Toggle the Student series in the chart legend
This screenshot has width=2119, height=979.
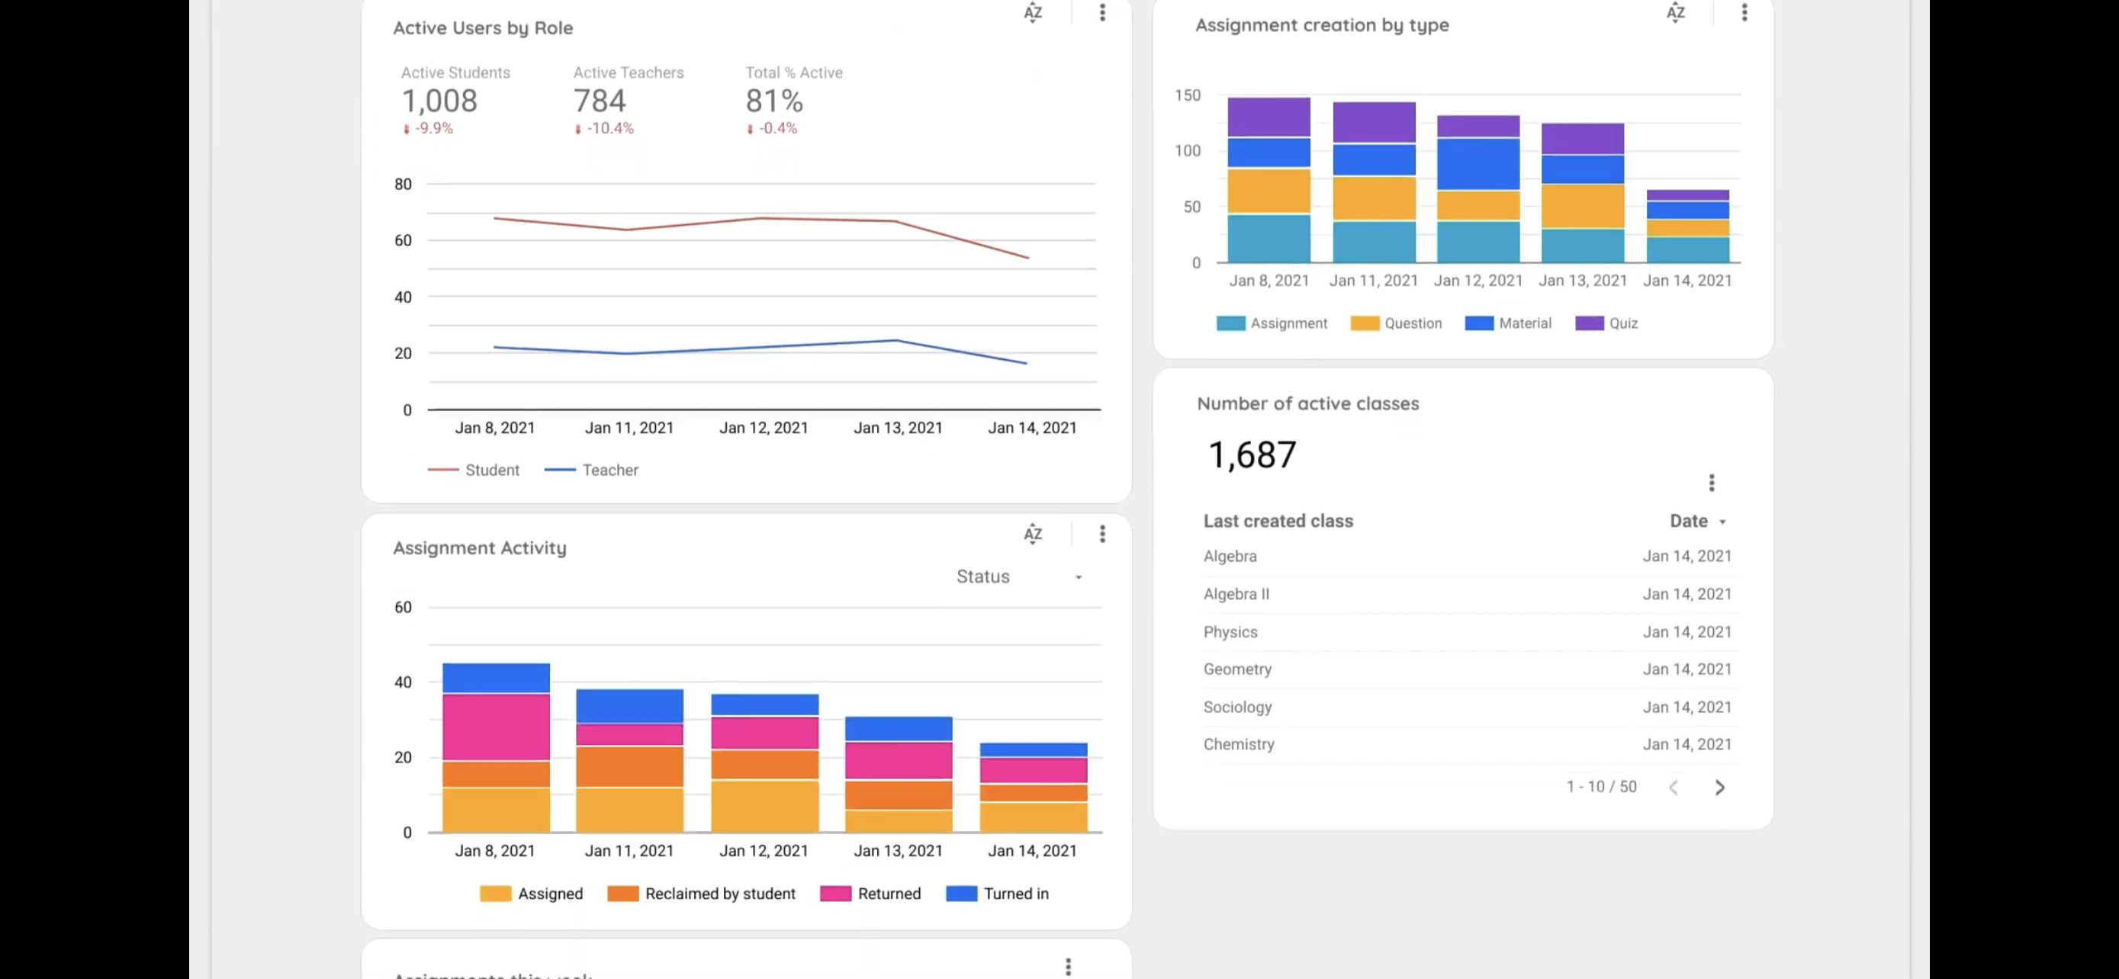pos(491,470)
